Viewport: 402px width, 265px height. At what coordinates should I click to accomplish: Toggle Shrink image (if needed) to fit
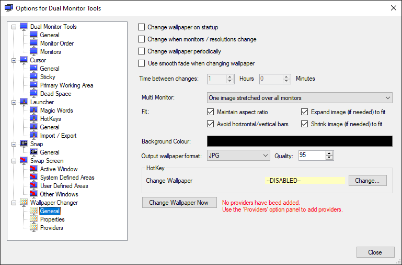click(x=305, y=124)
